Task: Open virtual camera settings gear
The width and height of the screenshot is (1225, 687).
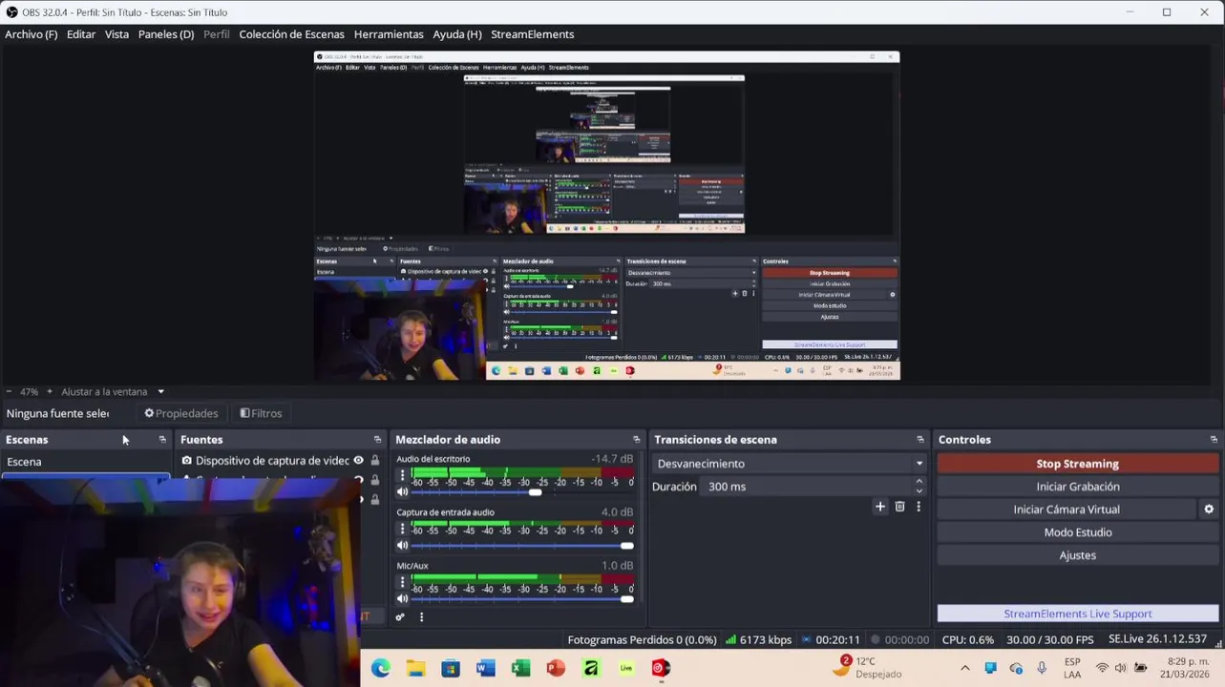Action: click(1209, 510)
